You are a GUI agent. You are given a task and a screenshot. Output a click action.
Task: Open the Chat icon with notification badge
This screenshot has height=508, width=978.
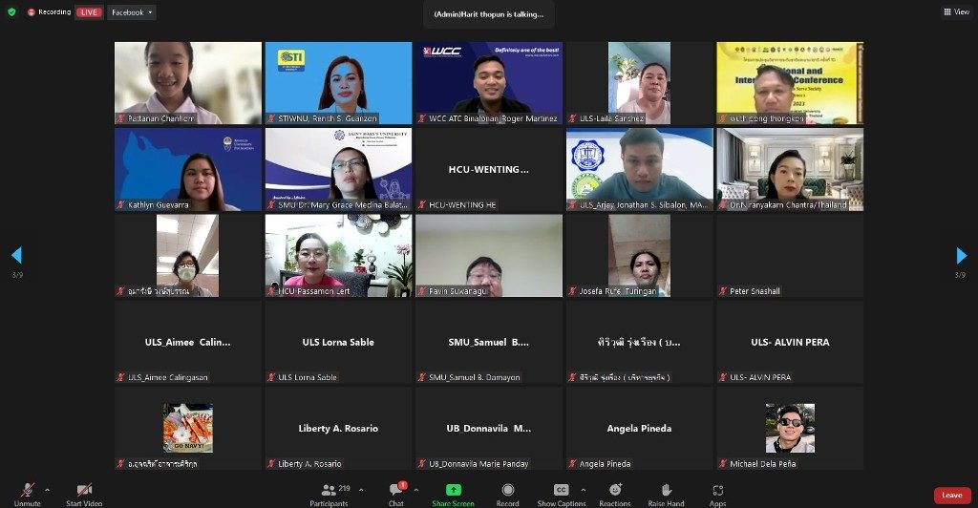pyautogui.click(x=396, y=489)
